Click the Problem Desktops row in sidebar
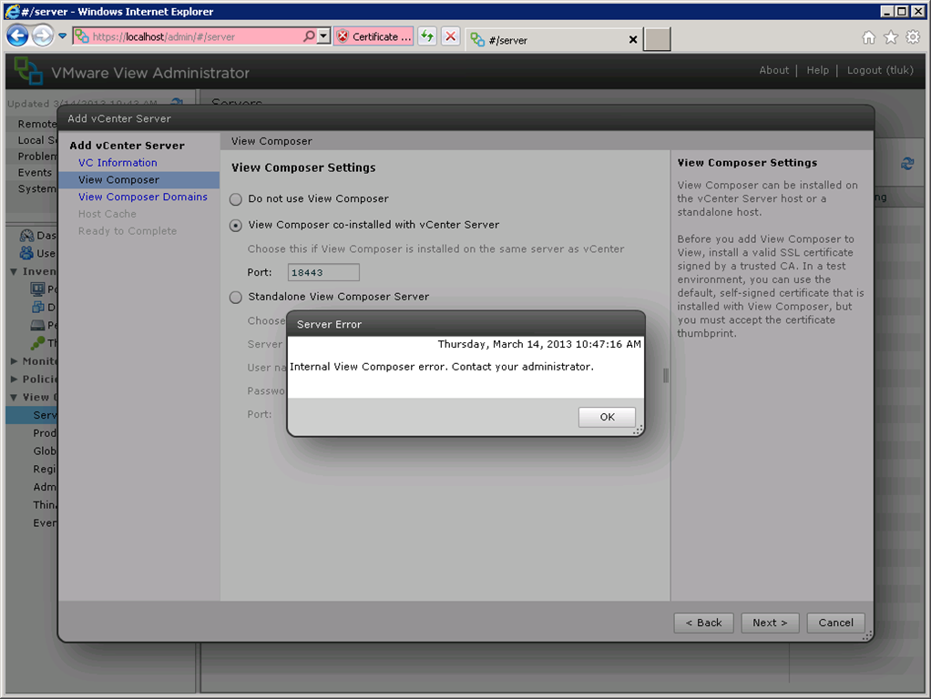This screenshot has height=699, width=931. (x=35, y=157)
